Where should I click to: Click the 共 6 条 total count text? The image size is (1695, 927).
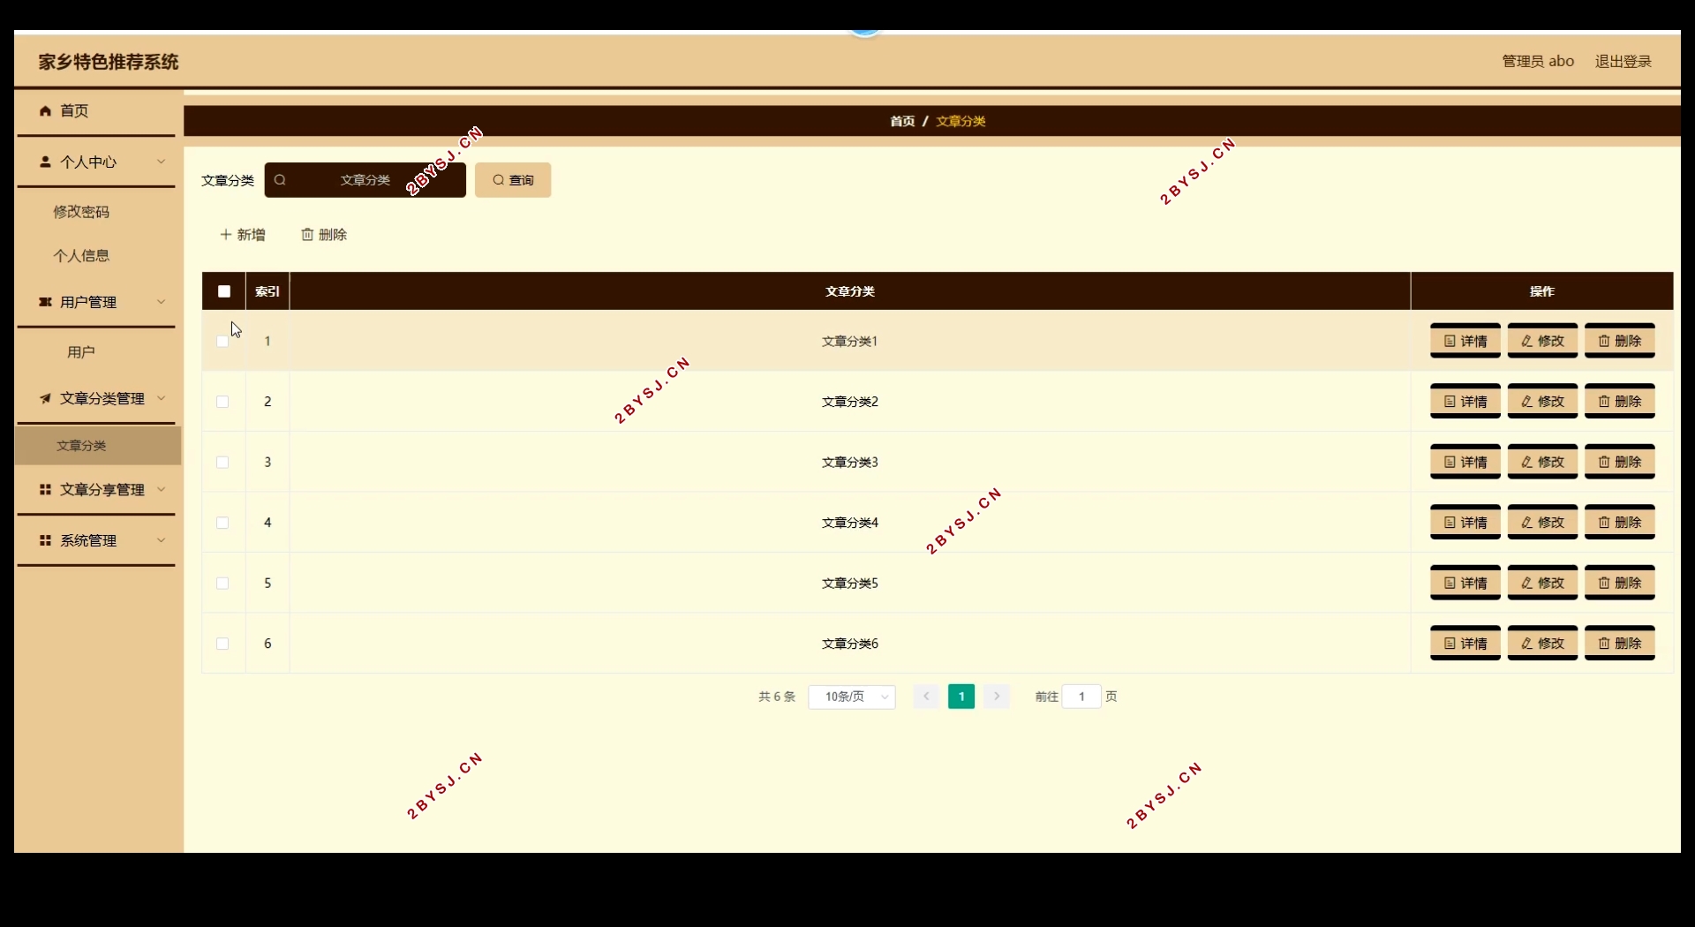(x=777, y=697)
